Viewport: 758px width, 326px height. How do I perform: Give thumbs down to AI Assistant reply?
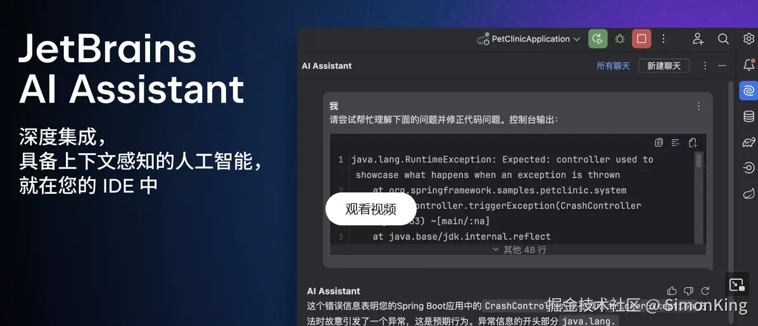(688, 291)
